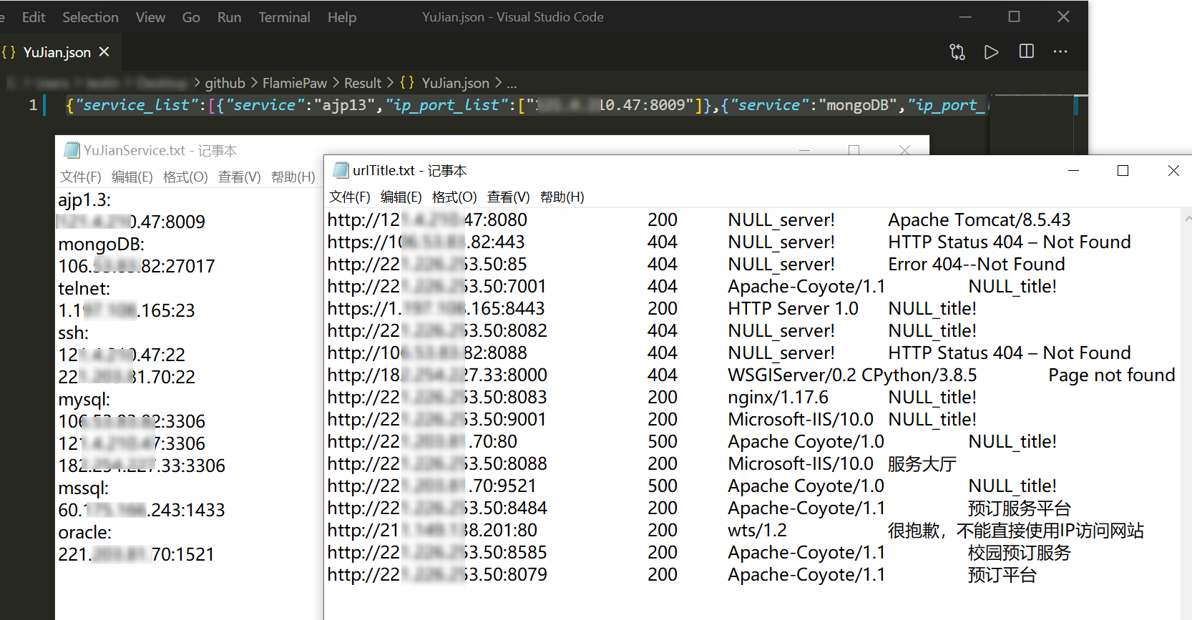Open 帮助(H) menu in YuJianService.txt Notepad

click(293, 177)
